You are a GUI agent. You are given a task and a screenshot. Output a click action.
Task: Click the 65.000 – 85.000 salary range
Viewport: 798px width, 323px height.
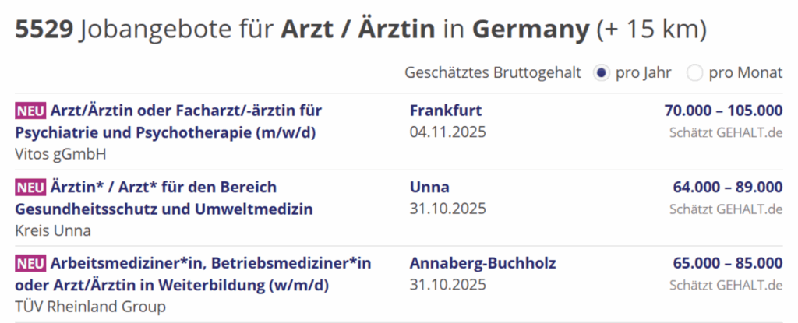point(728,264)
